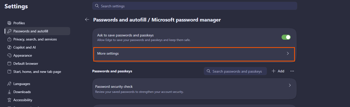Turn off Ask to save passwords and passkeys

point(286,37)
